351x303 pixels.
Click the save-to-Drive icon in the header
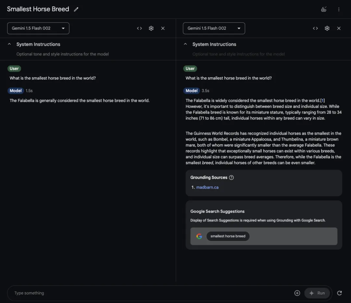[324, 9]
